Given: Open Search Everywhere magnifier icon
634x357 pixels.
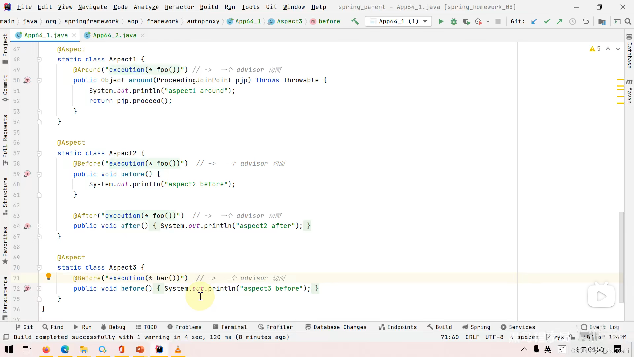Looking at the screenshot, I should pos(628,22).
